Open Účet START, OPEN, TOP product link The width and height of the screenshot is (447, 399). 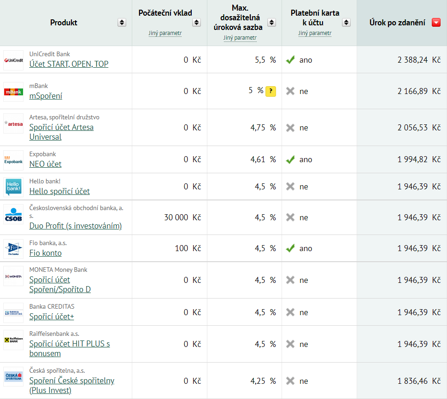(69, 64)
